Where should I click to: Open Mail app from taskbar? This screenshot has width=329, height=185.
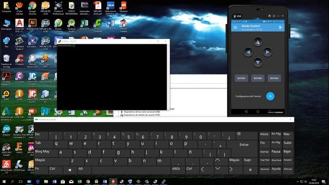(x=71, y=181)
